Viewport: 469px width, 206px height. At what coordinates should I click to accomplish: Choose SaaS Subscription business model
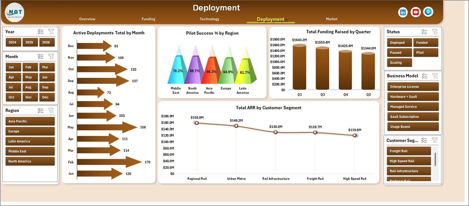(x=413, y=117)
